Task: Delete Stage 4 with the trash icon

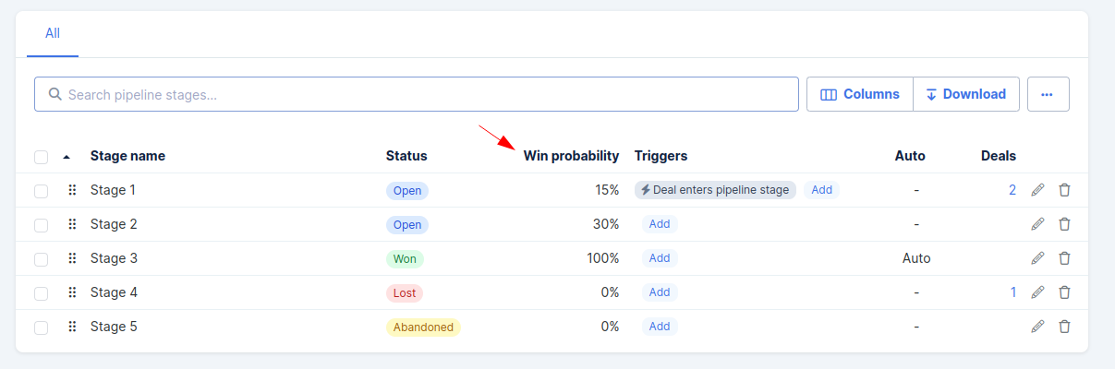Action: tap(1064, 292)
